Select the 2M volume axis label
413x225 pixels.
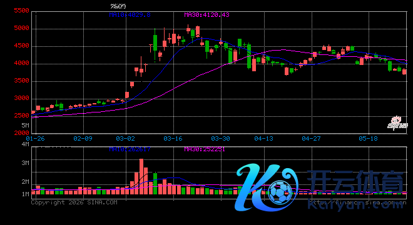click(x=25, y=182)
